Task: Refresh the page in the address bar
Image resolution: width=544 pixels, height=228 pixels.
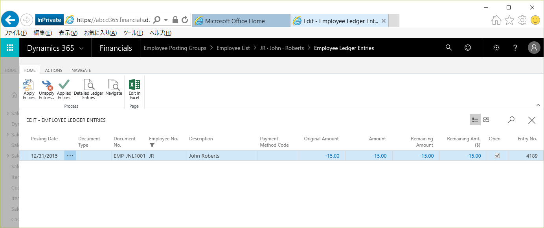Action: click(185, 20)
